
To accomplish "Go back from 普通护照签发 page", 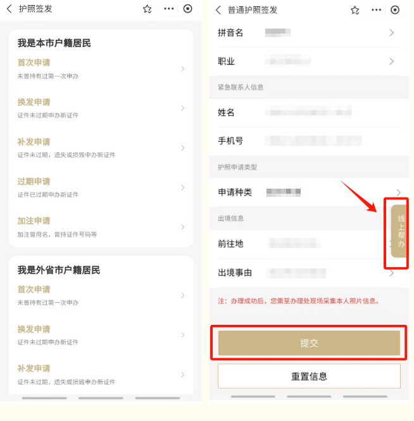I will pyautogui.click(x=218, y=10).
